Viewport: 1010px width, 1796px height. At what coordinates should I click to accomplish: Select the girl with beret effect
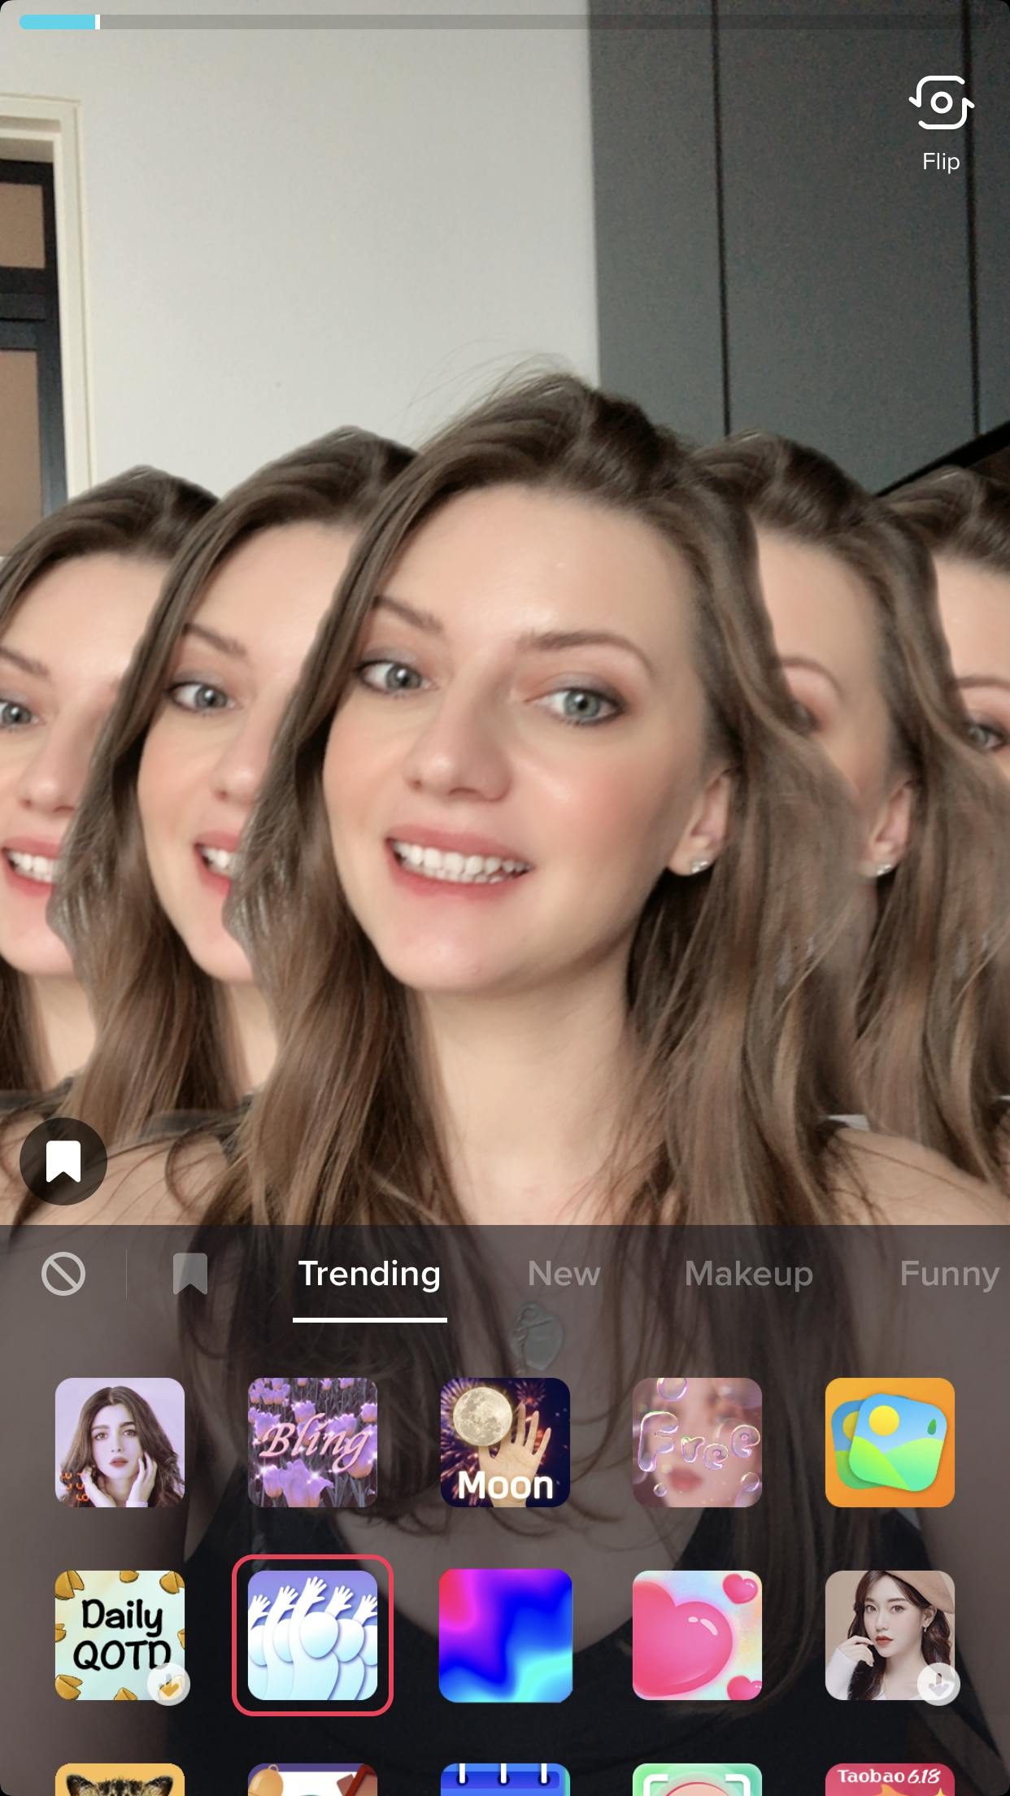(x=890, y=1635)
